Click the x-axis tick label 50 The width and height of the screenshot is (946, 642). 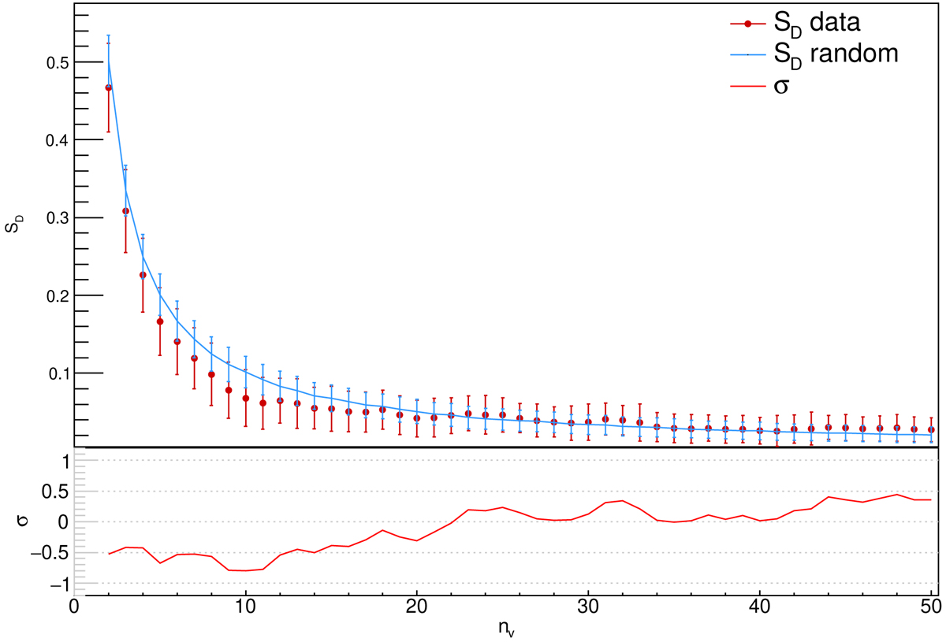point(931,608)
